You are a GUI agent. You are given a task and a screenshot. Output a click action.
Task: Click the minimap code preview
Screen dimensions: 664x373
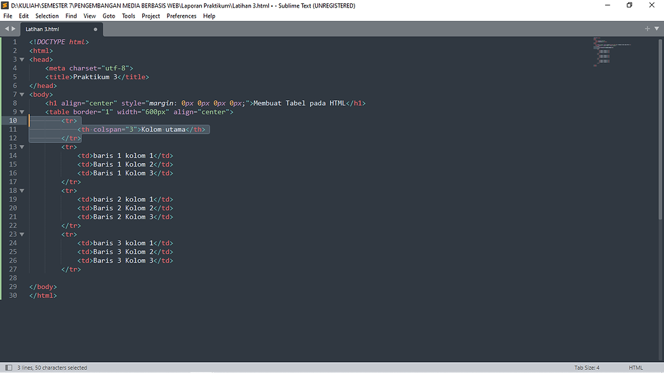(x=612, y=52)
